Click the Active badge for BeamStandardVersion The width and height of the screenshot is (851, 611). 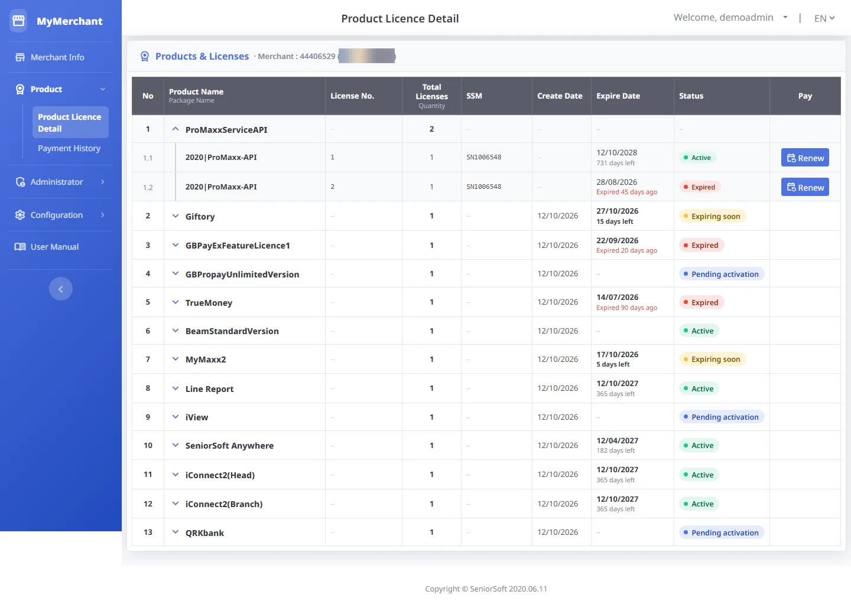point(699,331)
